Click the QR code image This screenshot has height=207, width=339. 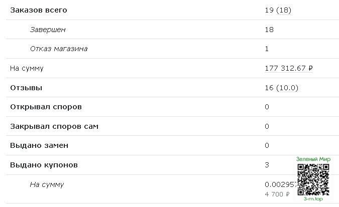coord(313,179)
